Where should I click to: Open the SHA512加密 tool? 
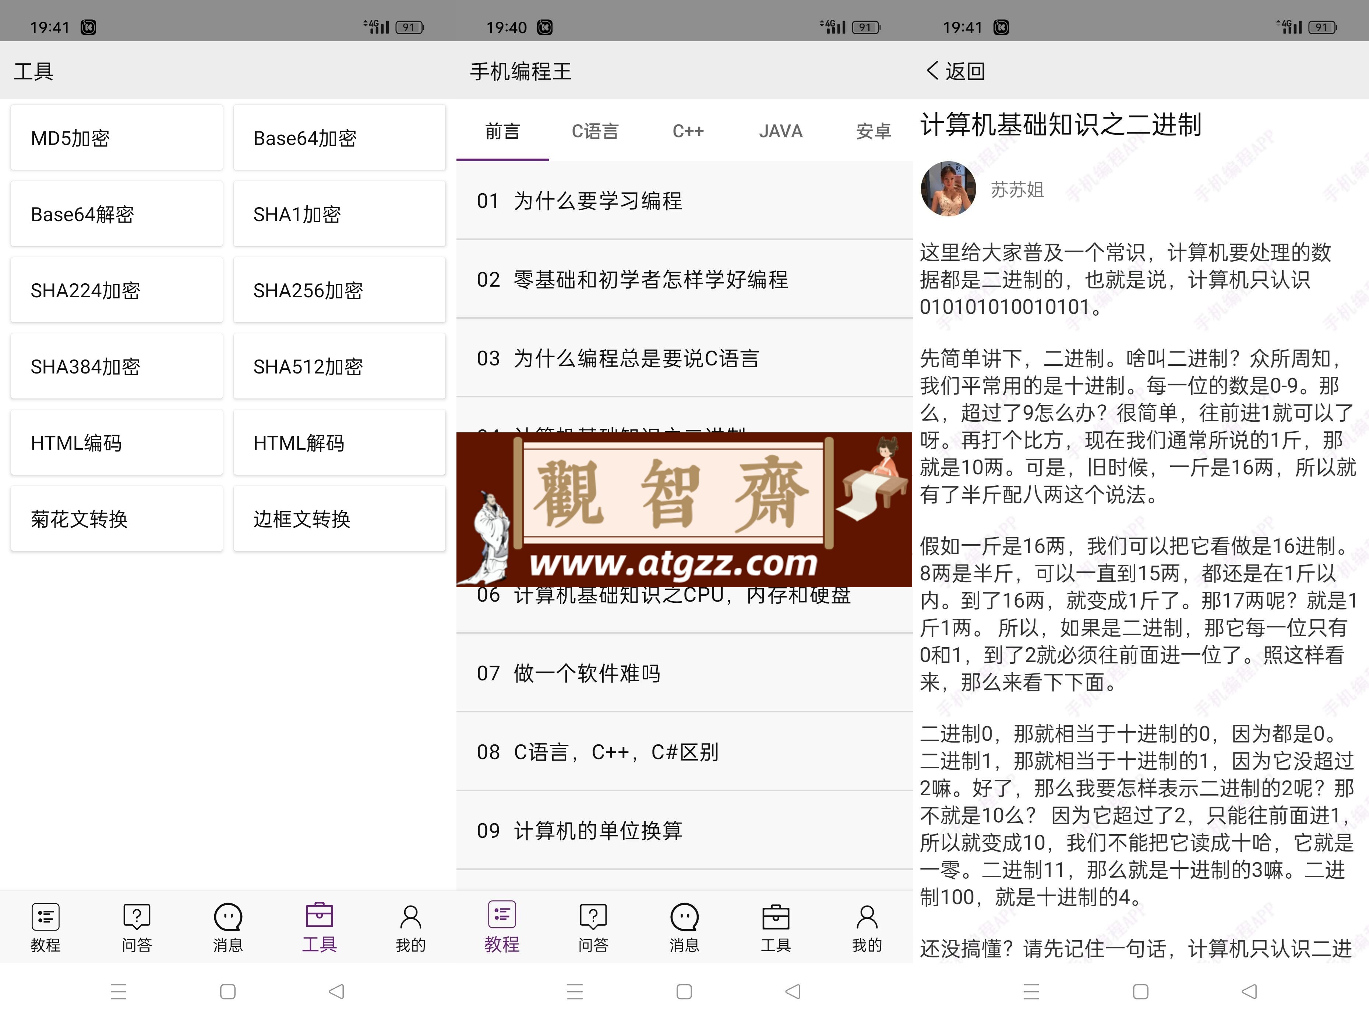click(x=339, y=366)
